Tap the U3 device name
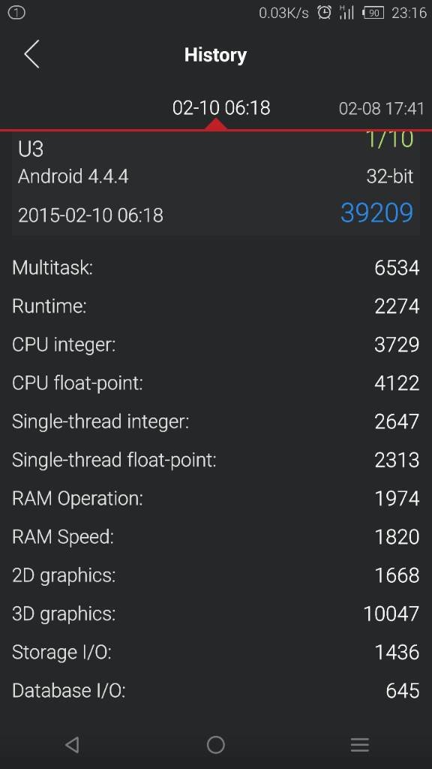This screenshot has height=769, width=432. (x=31, y=149)
